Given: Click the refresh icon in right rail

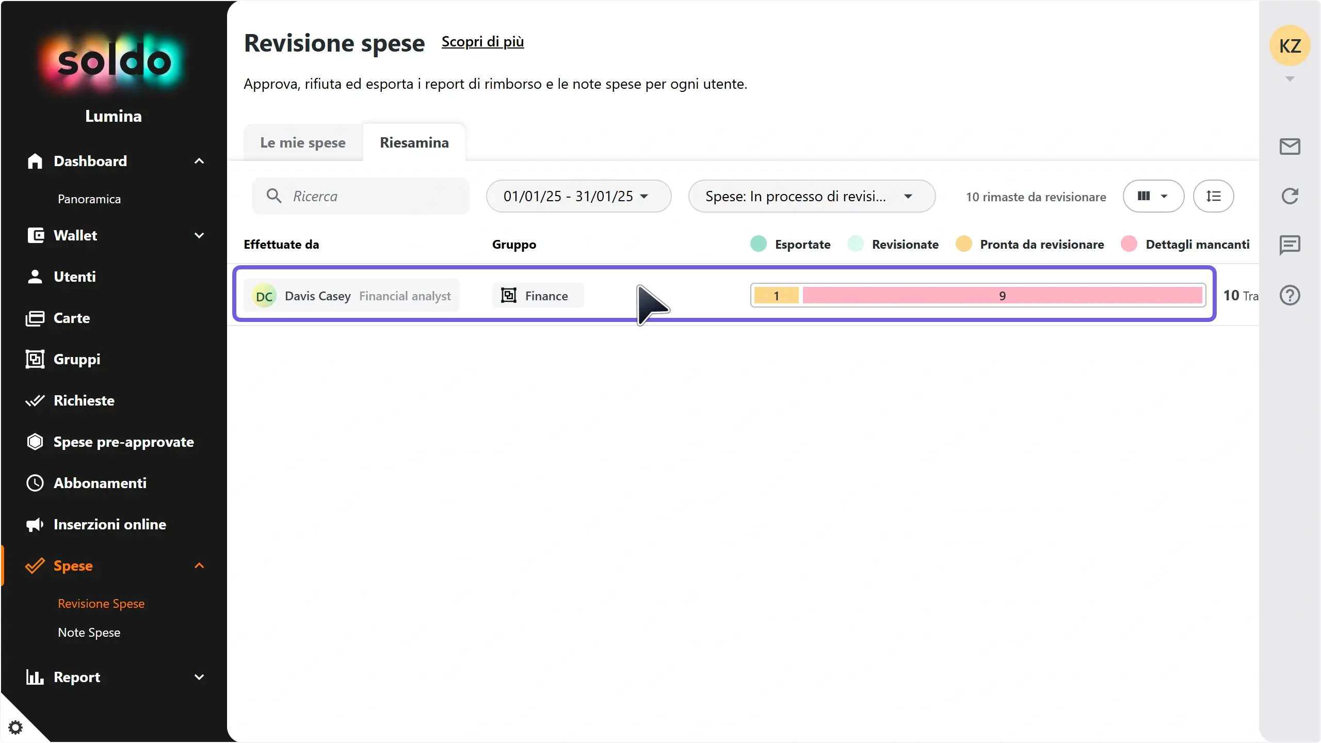Looking at the screenshot, I should (x=1290, y=196).
